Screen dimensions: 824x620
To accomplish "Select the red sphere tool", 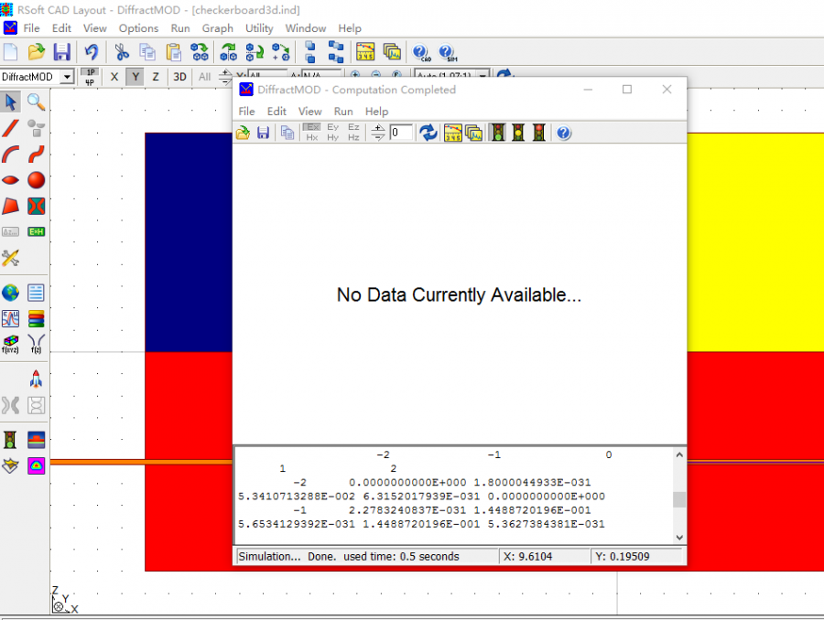I will coord(36,180).
